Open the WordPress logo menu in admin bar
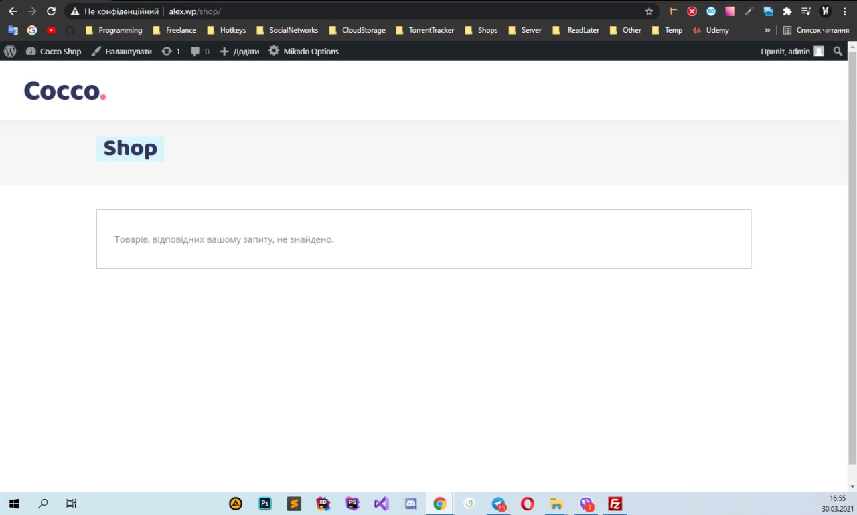Image resolution: width=857 pixels, height=515 pixels. (10, 51)
